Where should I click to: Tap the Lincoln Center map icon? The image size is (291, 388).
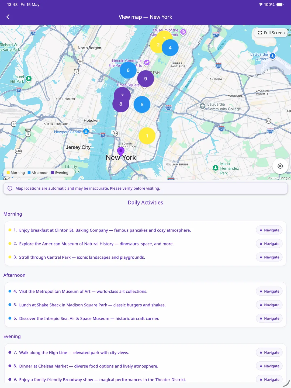[147, 63]
